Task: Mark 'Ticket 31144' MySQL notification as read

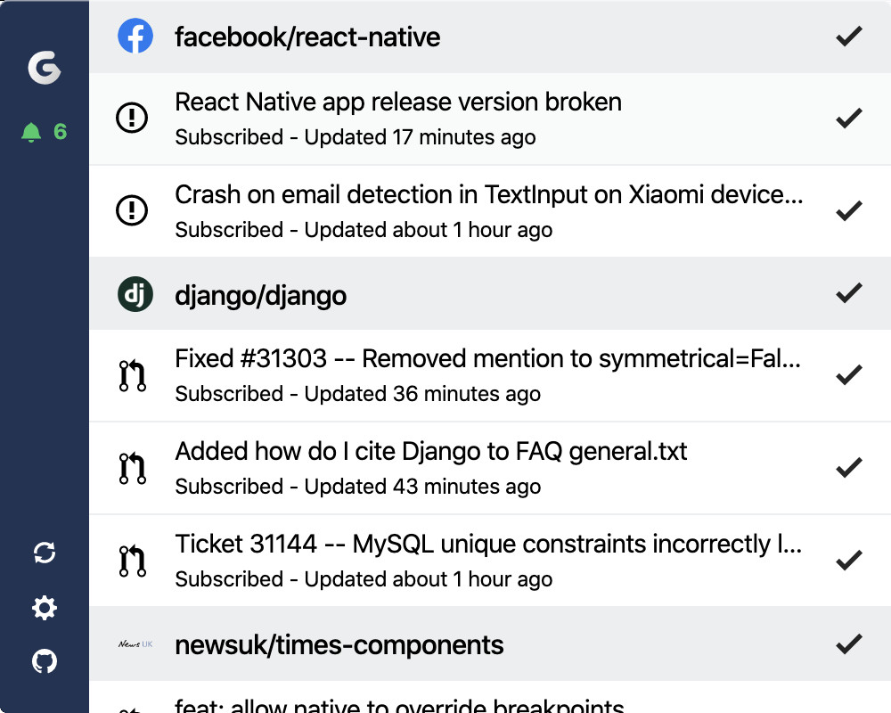Action: coord(849,560)
